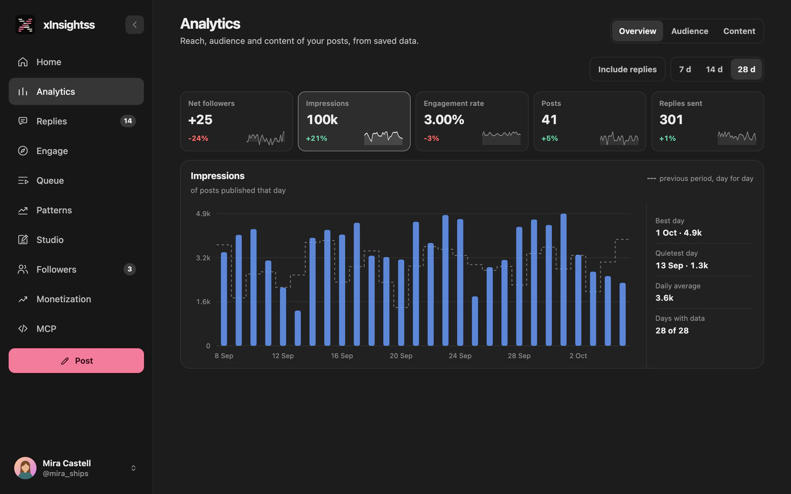Expand the account switcher chevrons
This screenshot has width=791, height=494.
point(133,468)
